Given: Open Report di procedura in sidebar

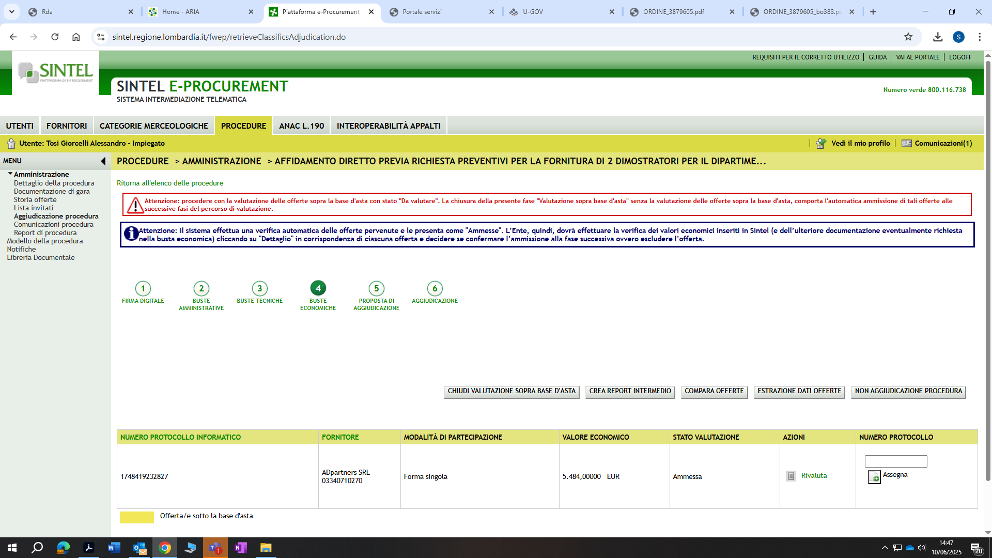Looking at the screenshot, I should pyautogui.click(x=45, y=233).
